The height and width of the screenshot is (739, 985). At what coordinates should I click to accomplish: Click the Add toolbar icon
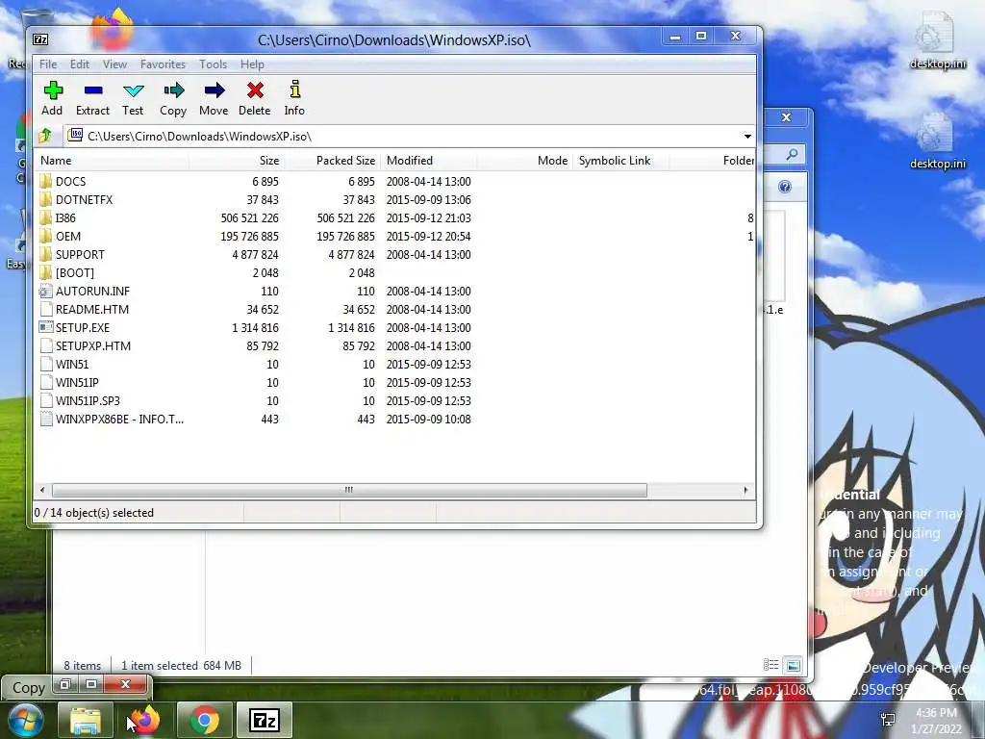(x=53, y=90)
